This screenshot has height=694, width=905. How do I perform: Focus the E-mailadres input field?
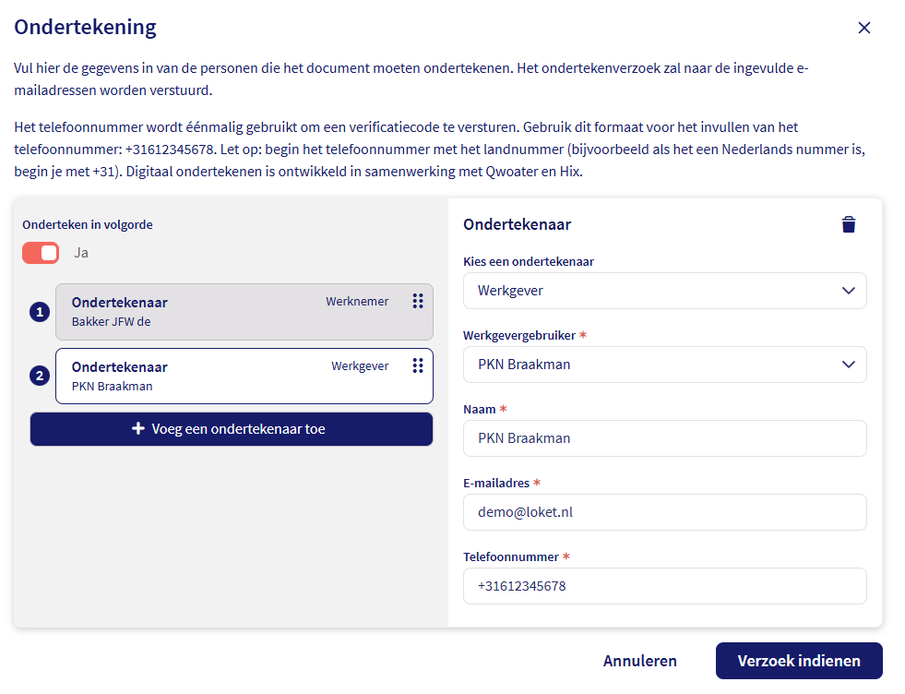[x=664, y=512]
